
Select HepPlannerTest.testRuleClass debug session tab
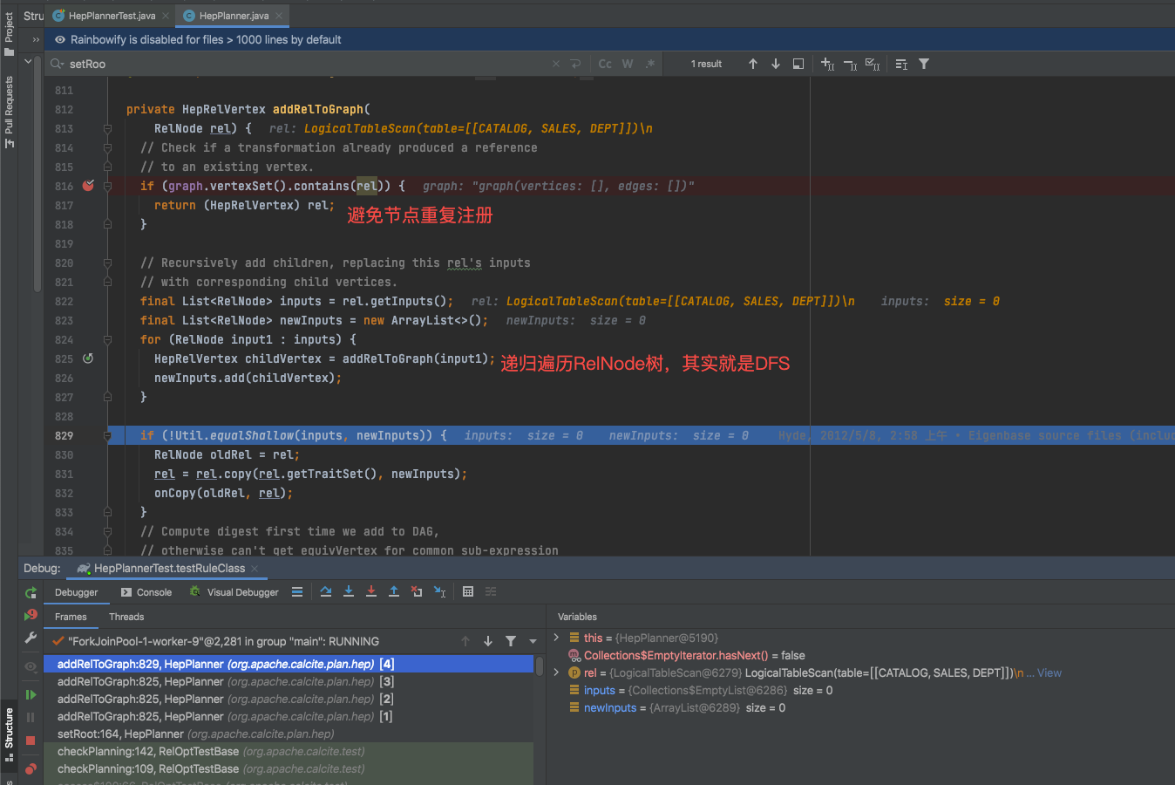click(169, 568)
